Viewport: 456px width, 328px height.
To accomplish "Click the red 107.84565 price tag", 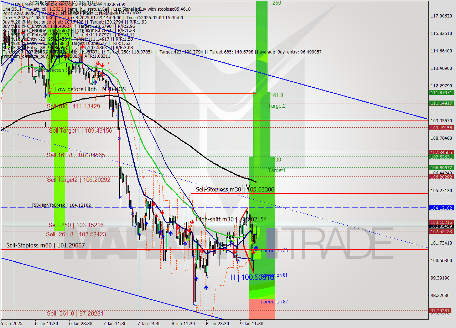I will point(441,152).
